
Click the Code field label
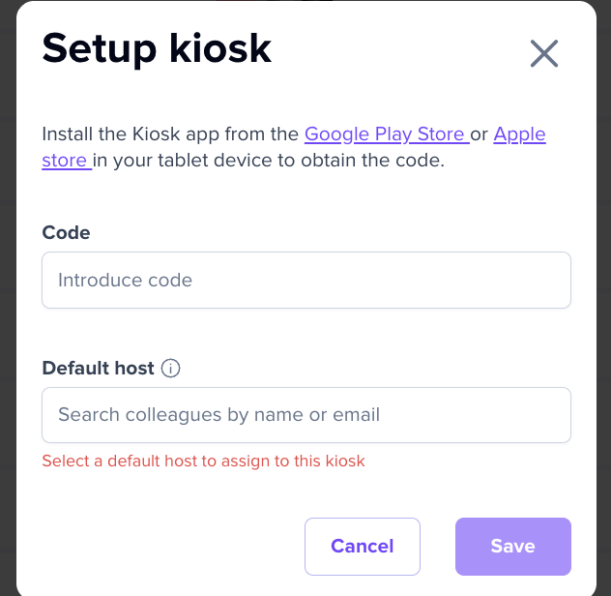[x=66, y=233]
